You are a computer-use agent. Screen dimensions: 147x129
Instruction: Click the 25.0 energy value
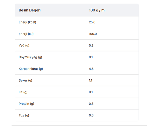[92, 22]
